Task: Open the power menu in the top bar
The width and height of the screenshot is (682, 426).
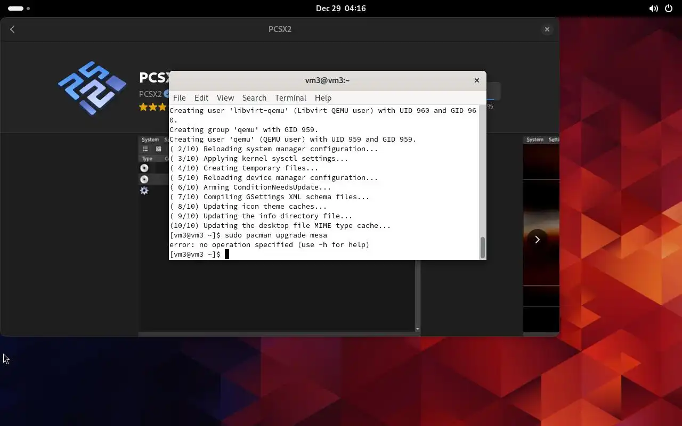Action: (x=669, y=9)
